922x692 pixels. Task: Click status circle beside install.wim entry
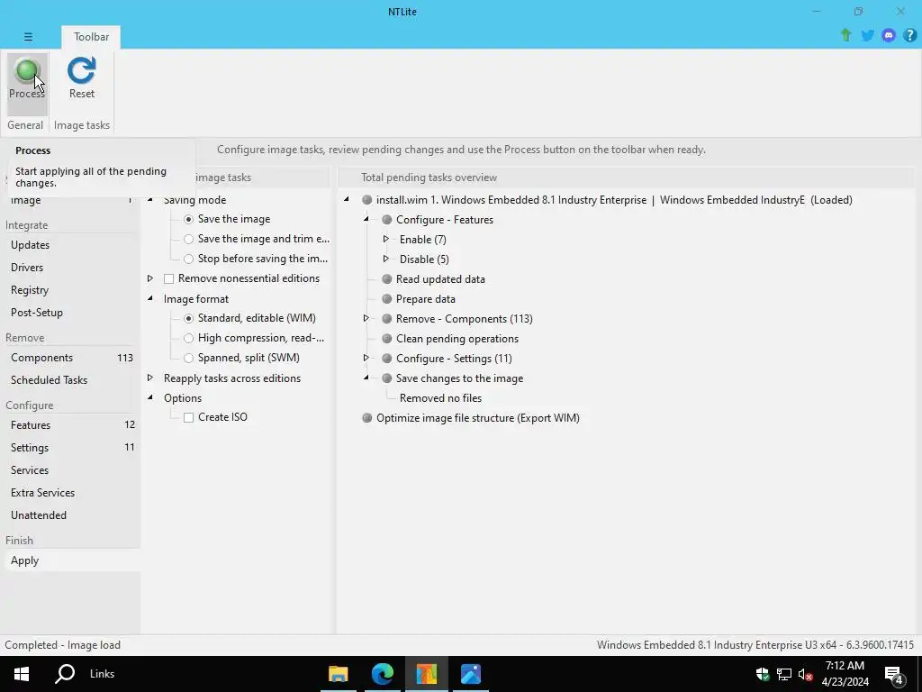[367, 200]
